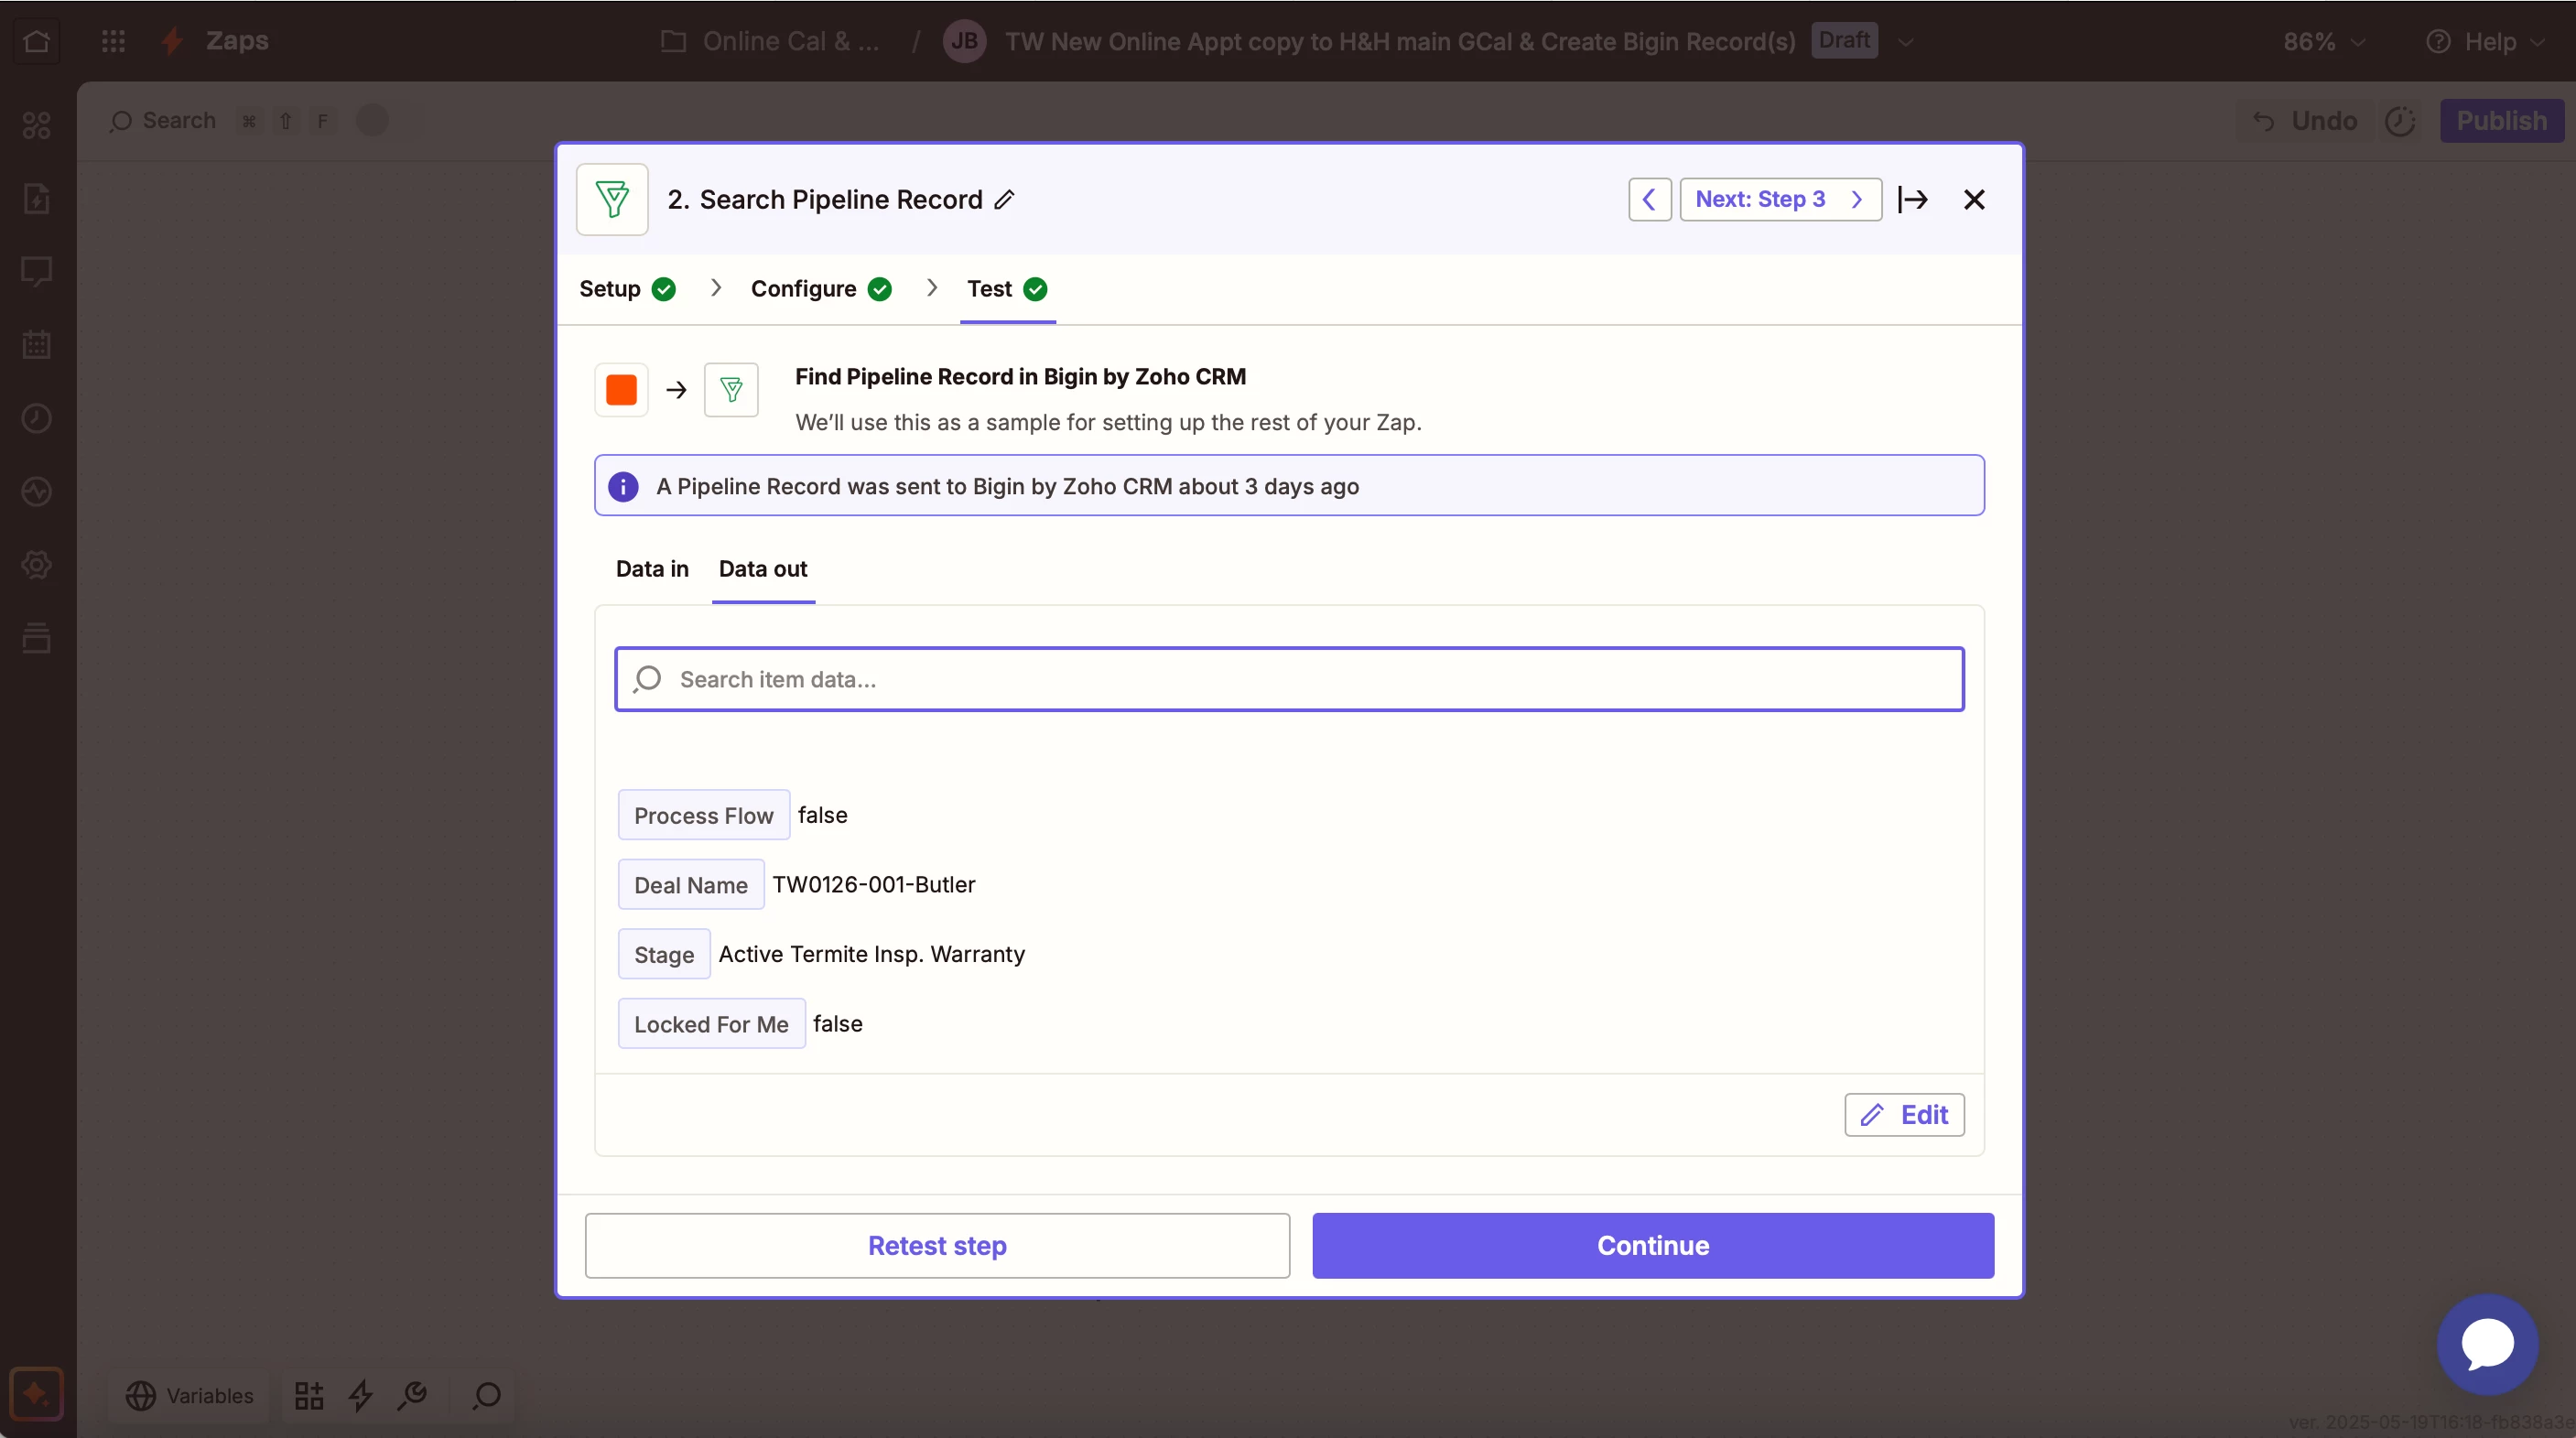Click the AI sparkle icon at bottom left
This screenshot has height=1438, width=2576.
37,1393
